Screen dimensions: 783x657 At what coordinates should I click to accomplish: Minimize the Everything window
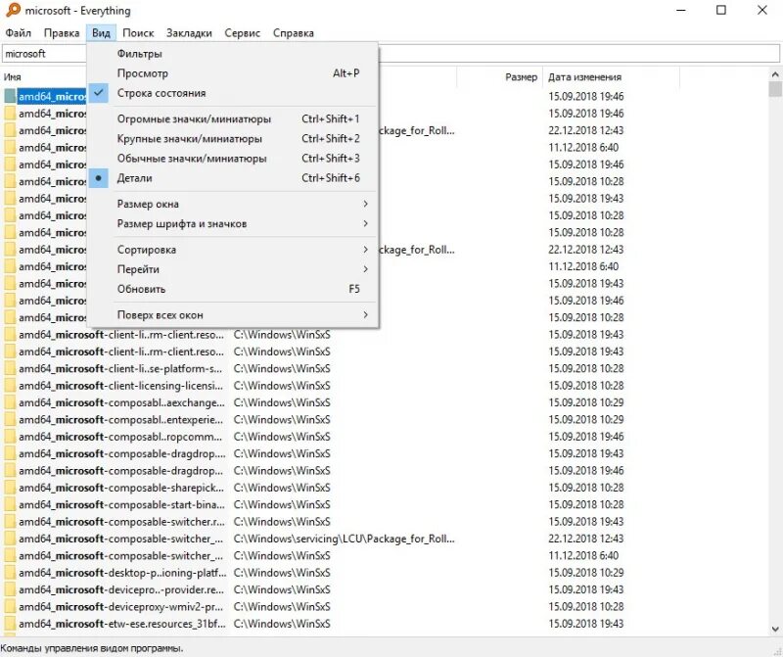coord(680,10)
